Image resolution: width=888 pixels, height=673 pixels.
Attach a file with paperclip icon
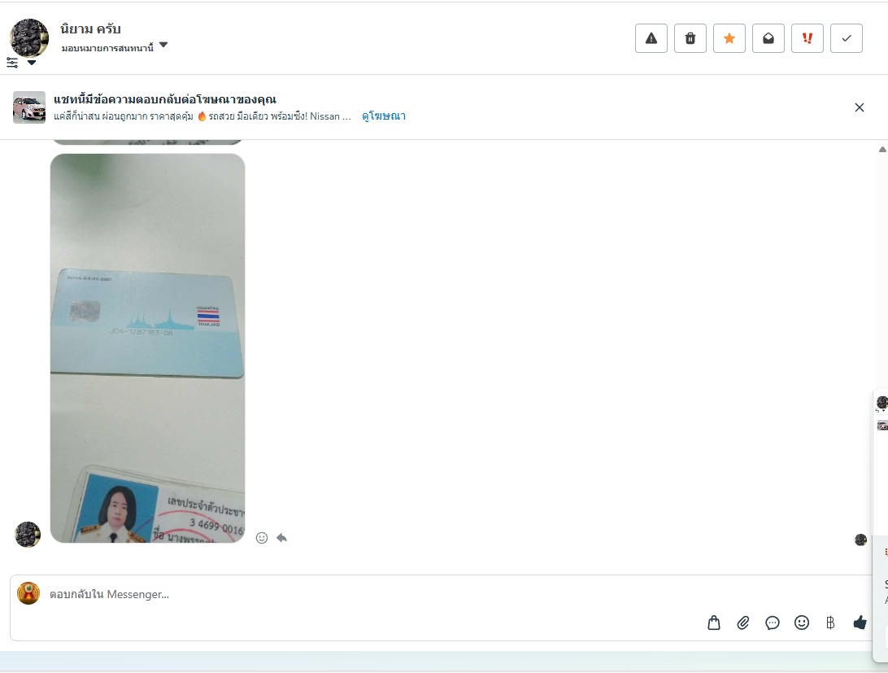pyautogui.click(x=743, y=623)
